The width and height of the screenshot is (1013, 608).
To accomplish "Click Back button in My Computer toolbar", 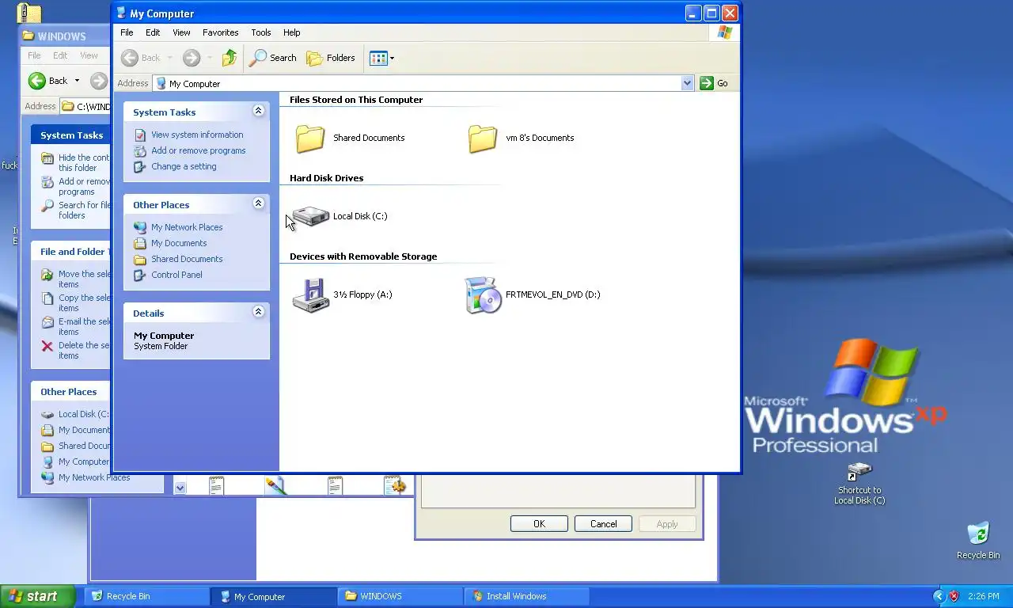I will [141, 58].
